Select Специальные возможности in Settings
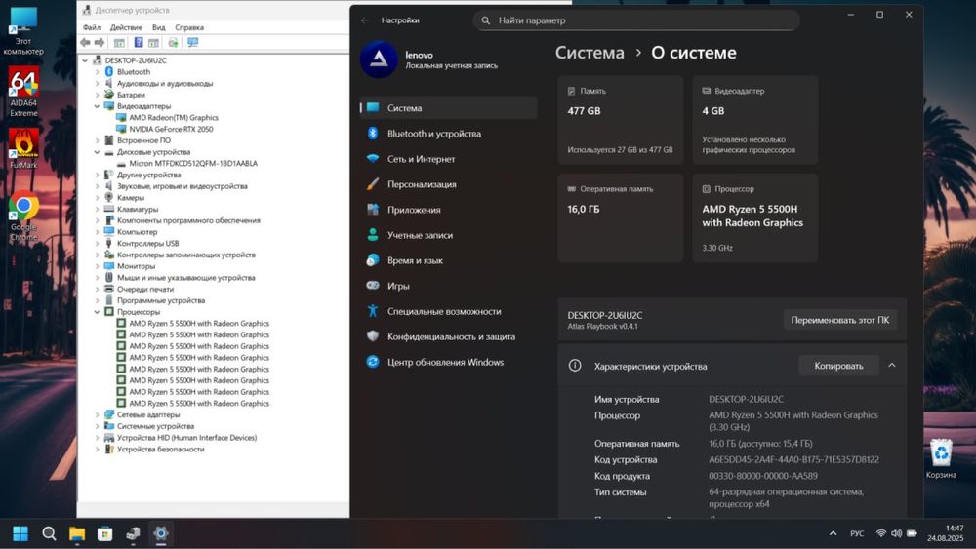The image size is (976, 549). click(x=448, y=311)
